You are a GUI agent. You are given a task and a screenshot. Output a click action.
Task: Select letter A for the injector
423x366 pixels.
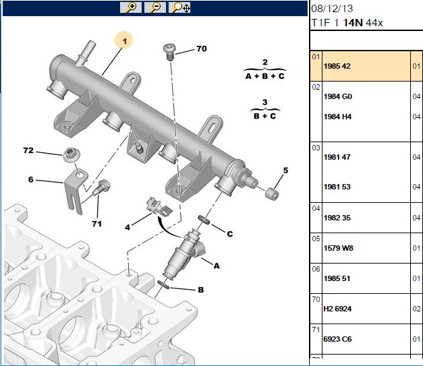click(217, 266)
